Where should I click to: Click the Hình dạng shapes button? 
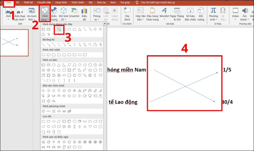point(45,14)
